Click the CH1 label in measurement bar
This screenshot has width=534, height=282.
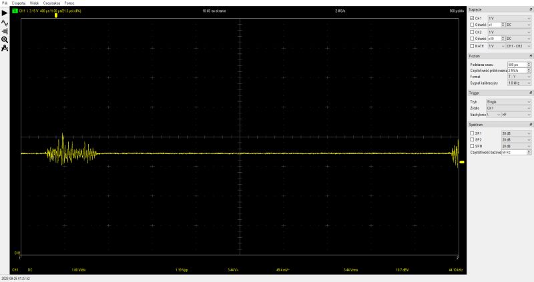(15, 270)
